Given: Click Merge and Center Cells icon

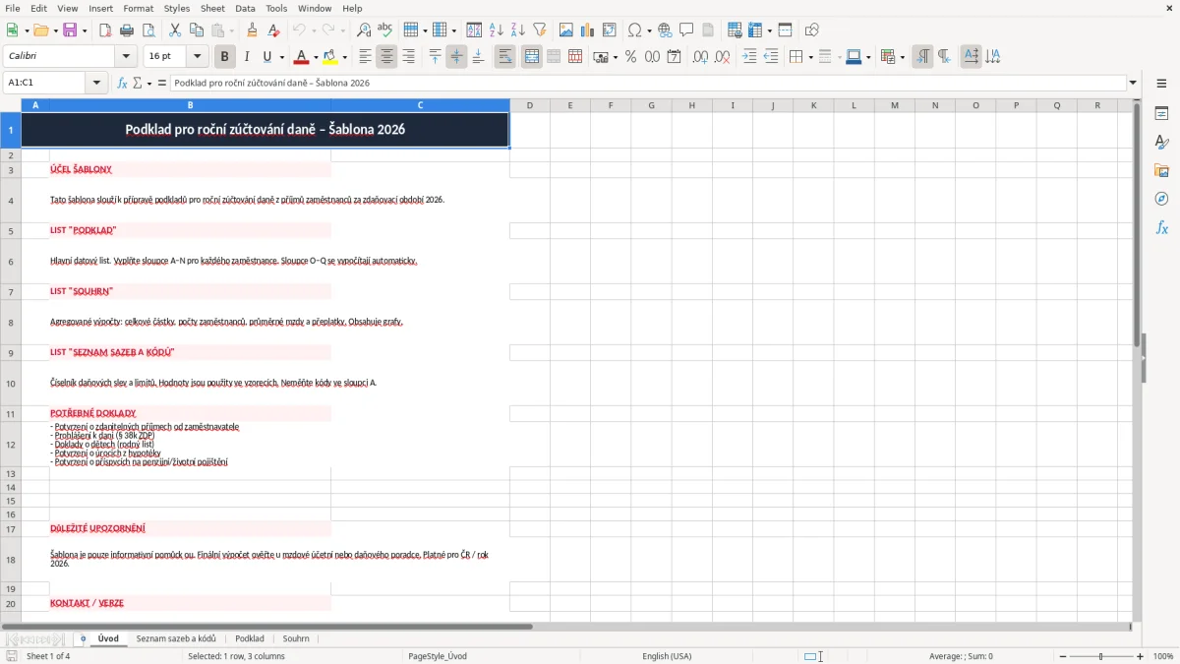Looking at the screenshot, I should (532, 57).
